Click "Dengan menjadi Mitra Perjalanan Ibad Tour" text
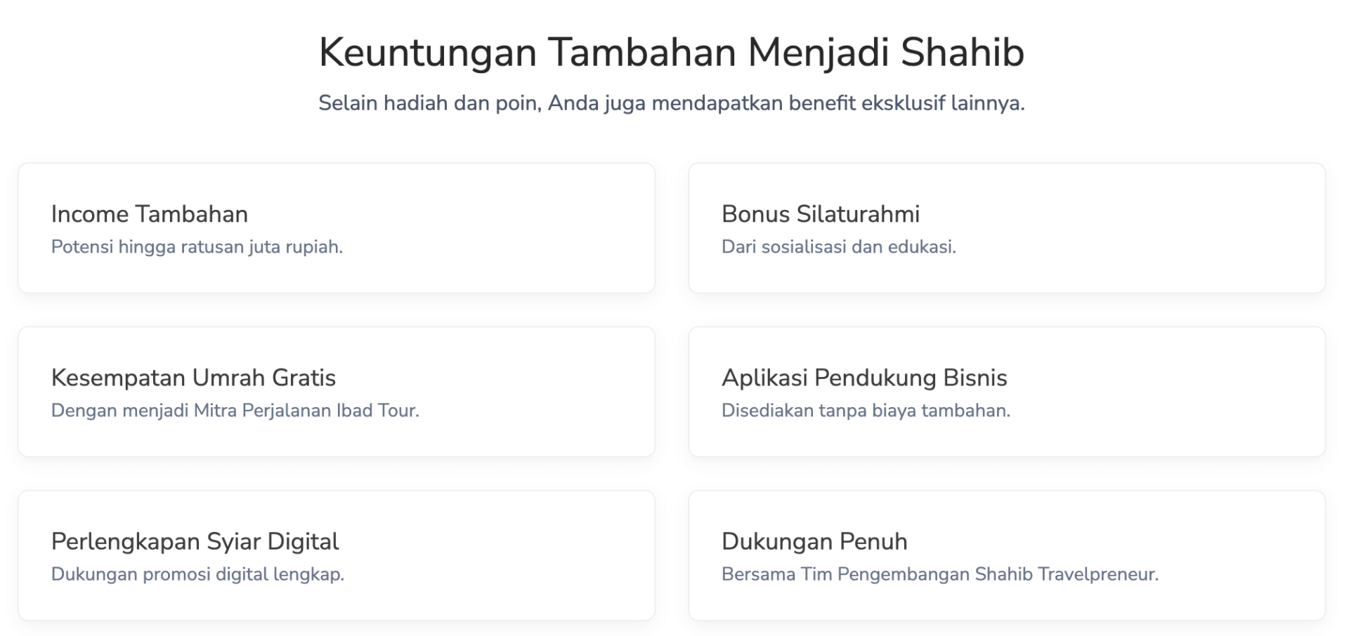The width and height of the screenshot is (1349, 636). (235, 411)
